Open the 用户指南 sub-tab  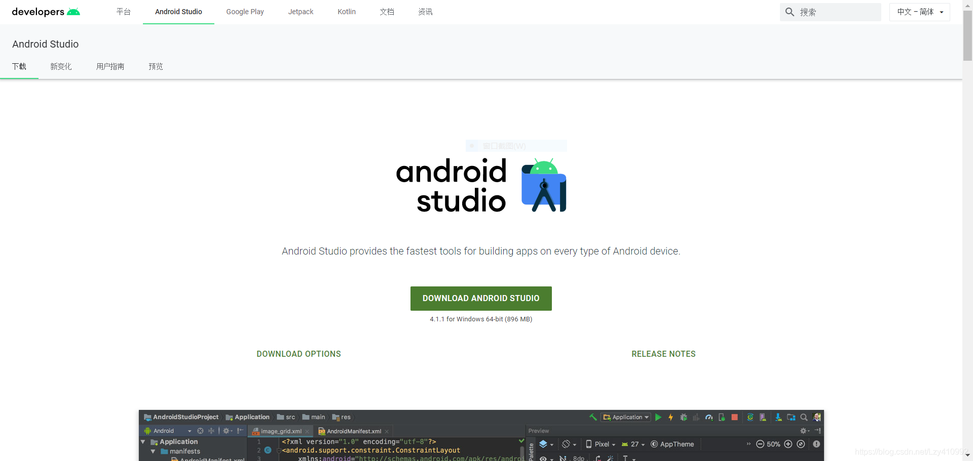[110, 66]
